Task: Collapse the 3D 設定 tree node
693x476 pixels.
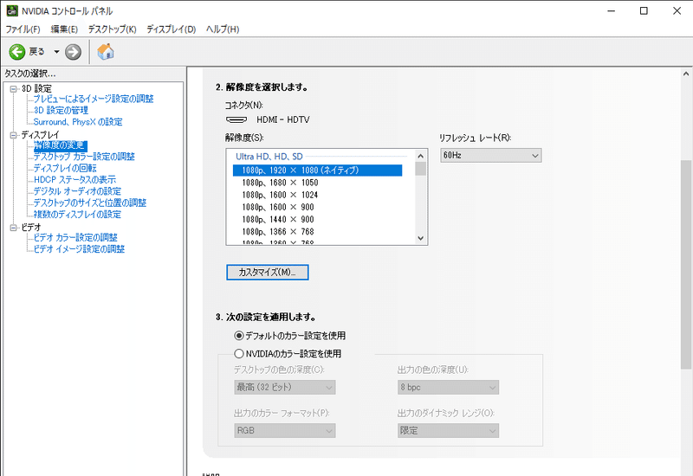Action: click(x=14, y=89)
